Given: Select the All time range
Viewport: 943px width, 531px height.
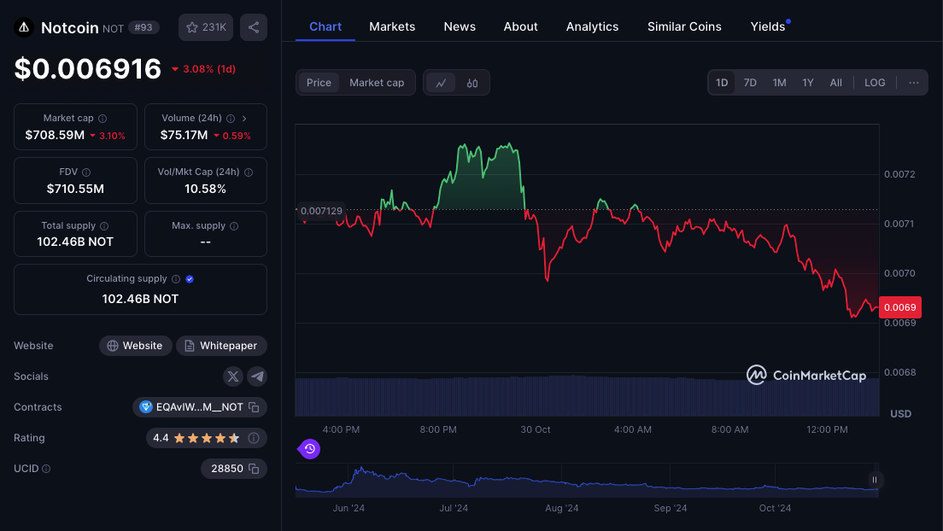Looking at the screenshot, I should (836, 83).
